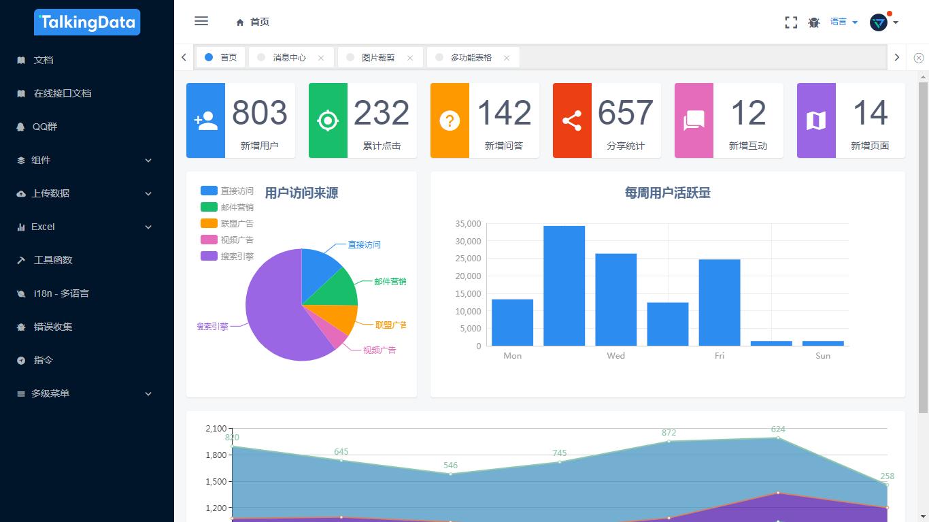929x522 pixels.
Task: Open 指令 menu item
Action: coord(87,360)
